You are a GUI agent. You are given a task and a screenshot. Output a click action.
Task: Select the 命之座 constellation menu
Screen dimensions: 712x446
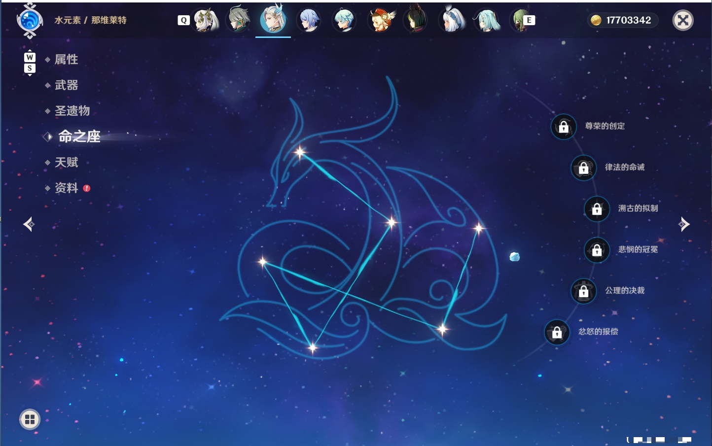[x=79, y=137]
